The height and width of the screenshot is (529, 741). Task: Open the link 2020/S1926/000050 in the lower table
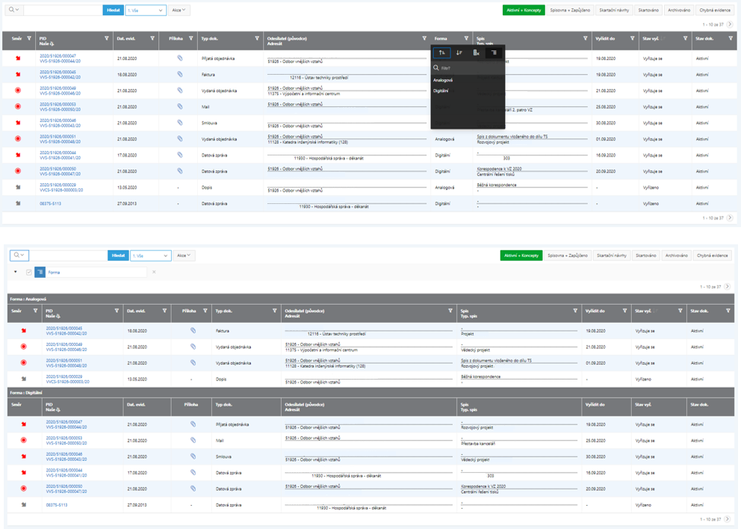pyautogui.click(x=63, y=486)
